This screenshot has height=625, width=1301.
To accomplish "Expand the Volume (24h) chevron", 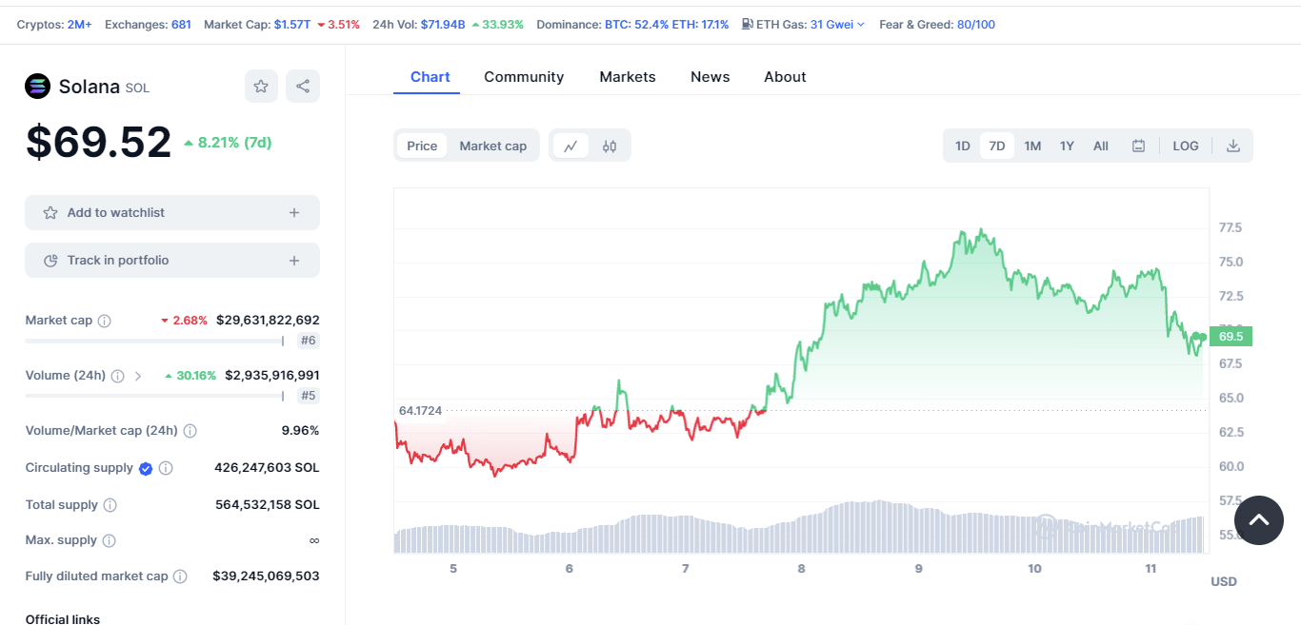I will 138,376.
